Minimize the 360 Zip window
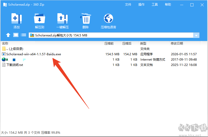 182,5
